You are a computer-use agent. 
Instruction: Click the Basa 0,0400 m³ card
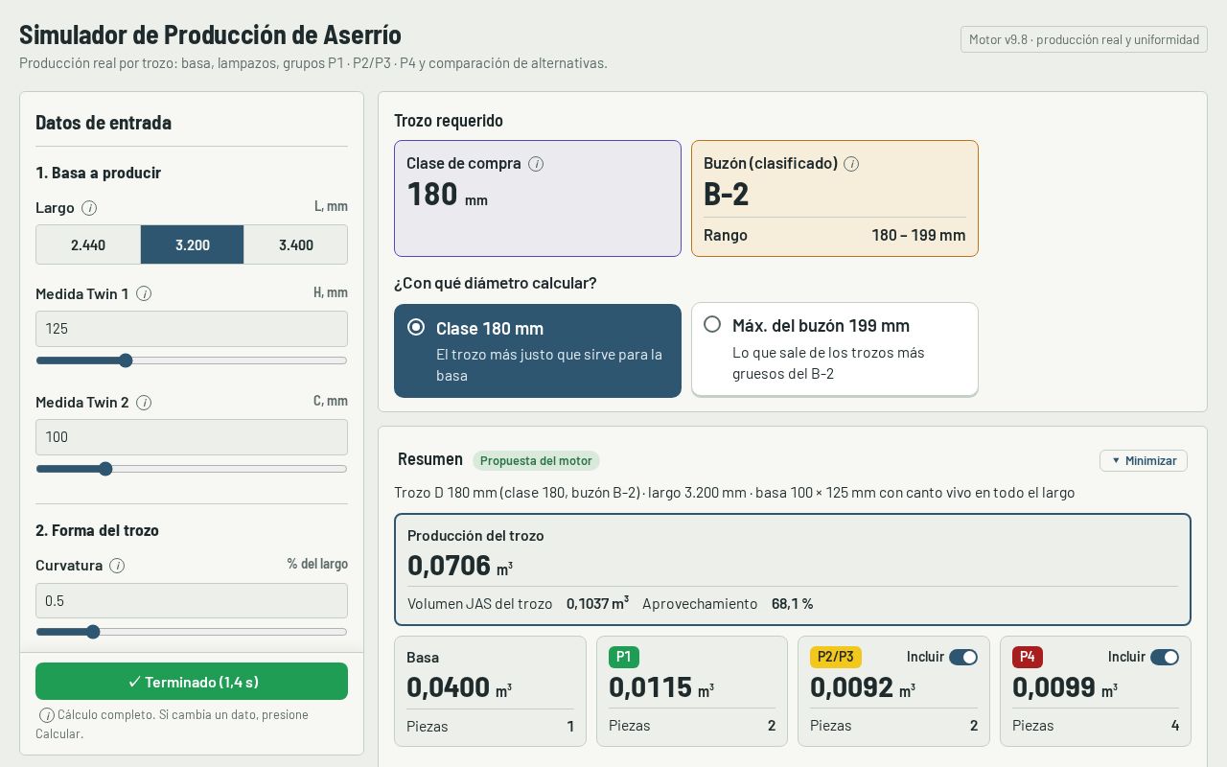[x=490, y=691]
